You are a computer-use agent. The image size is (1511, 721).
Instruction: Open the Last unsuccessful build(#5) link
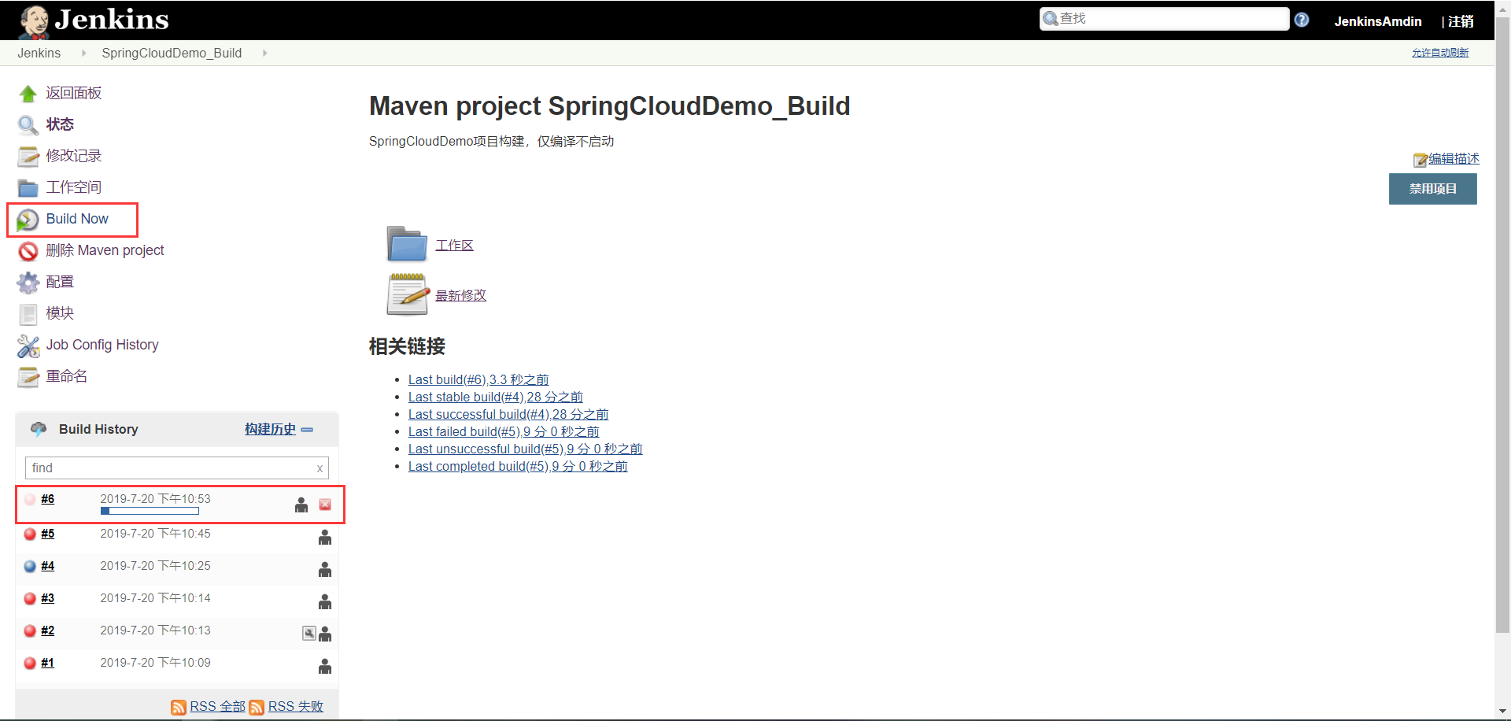(x=525, y=449)
